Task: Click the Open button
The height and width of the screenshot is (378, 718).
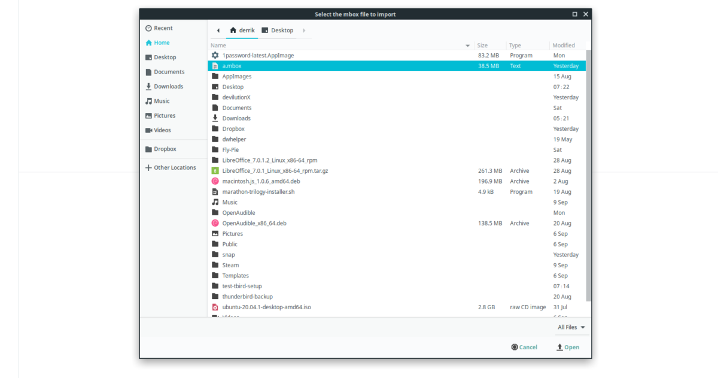Action: (567, 347)
